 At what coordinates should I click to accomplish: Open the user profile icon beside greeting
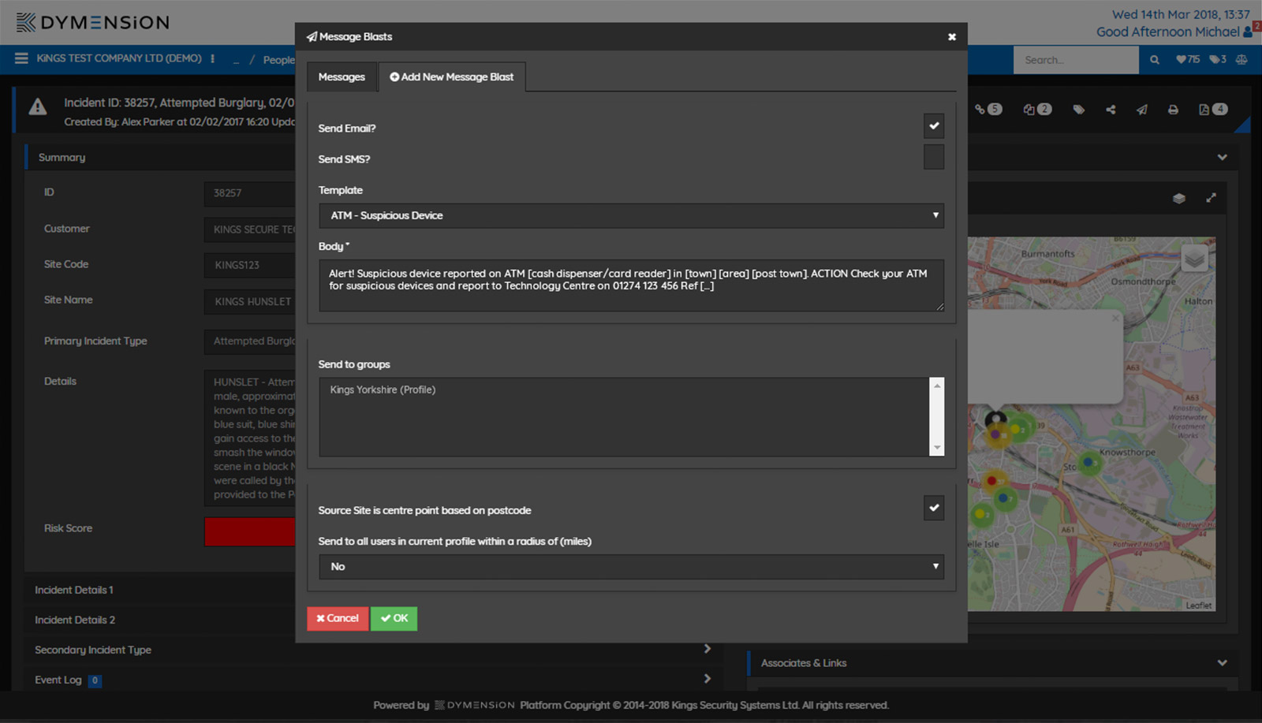1247,32
